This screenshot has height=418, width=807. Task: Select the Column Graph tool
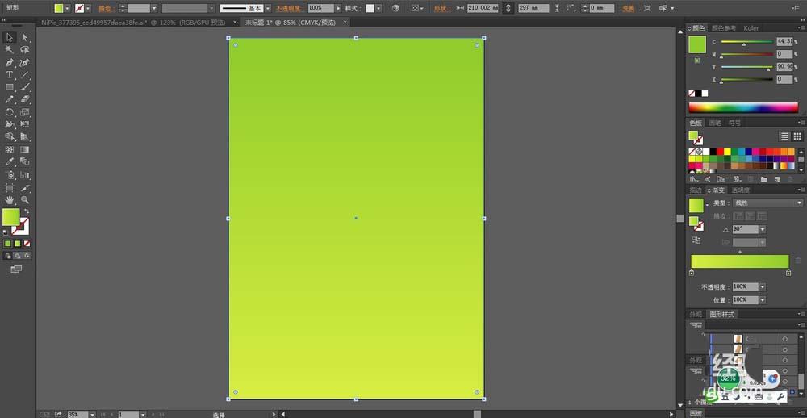pyautogui.click(x=24, y=175)
